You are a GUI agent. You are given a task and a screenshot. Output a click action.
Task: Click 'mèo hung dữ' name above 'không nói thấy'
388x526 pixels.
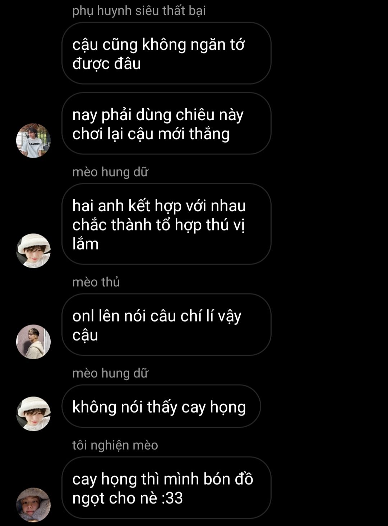pos(110,373)
